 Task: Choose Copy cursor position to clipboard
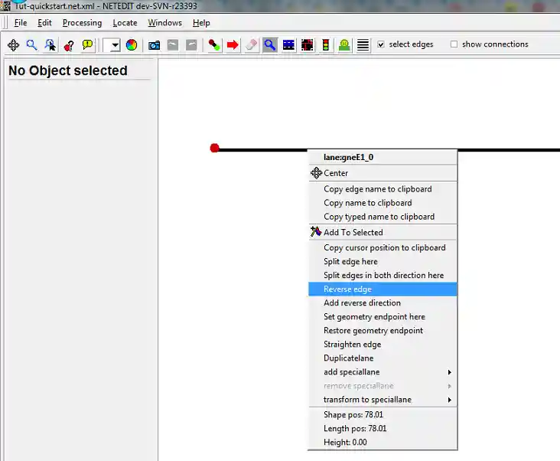(x=383, y=247)
